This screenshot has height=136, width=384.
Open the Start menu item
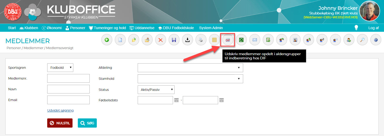pos(12,28)
